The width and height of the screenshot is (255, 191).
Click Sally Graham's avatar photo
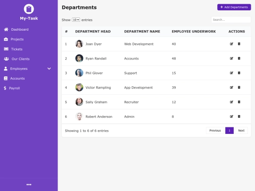pyautogui.click(x=79, y=102)
